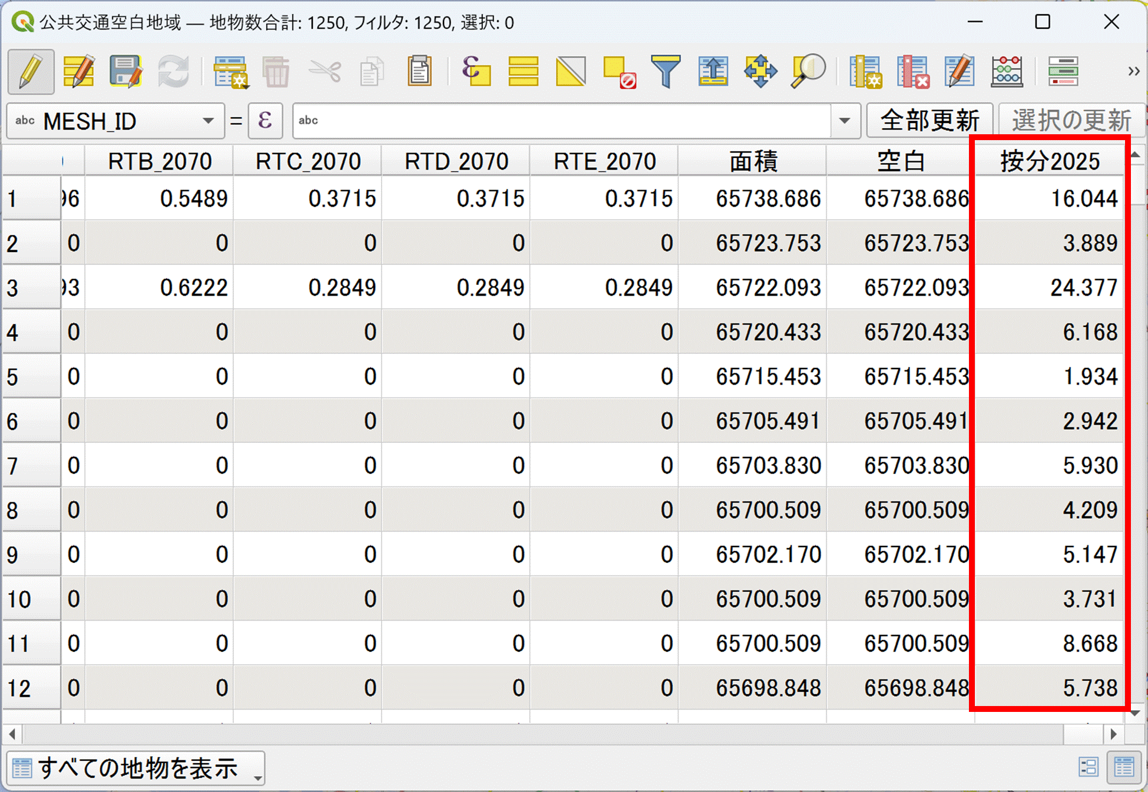Click the 按分2025 cell showing 16.044
This screenshot has width=1148, height=792.
click(1050, 198)
